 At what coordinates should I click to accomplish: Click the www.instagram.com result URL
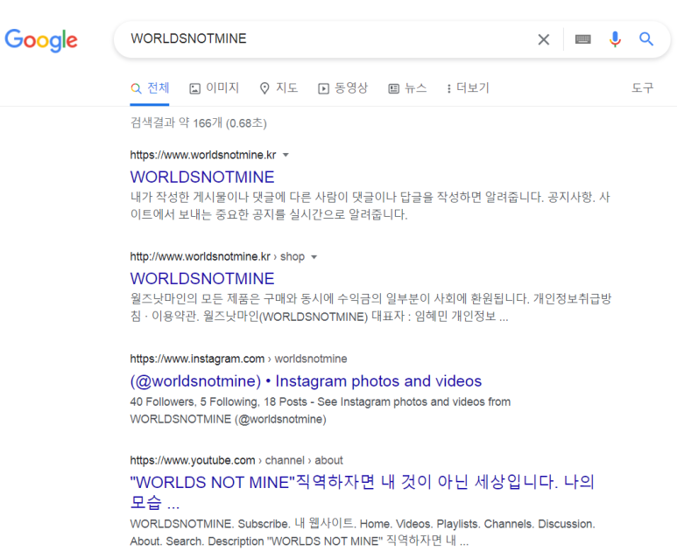coord(197,359)
